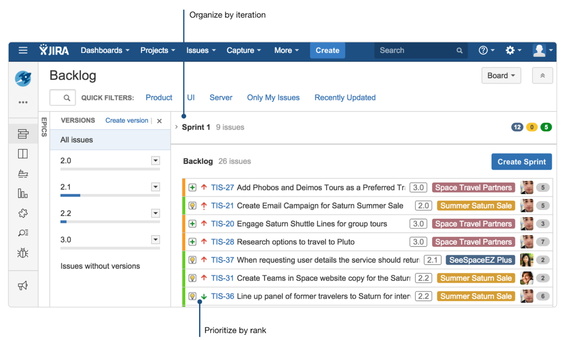This screenshot has height=340, width=564.
Task: Expand the Sprint 1 section
Action: [x=177, y=127]
